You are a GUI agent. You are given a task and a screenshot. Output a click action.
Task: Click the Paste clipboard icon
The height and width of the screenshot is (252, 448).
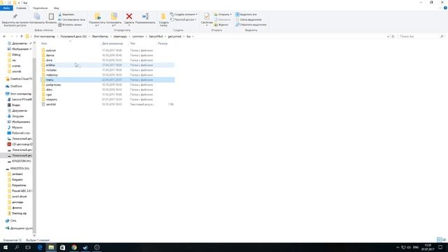click(x=51, y=17)
